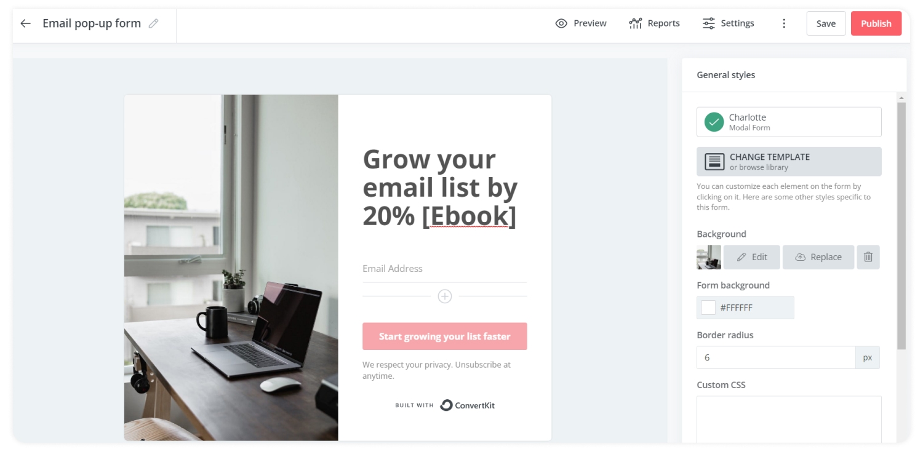
Task: Click the Edit background button
Action: 752,257
